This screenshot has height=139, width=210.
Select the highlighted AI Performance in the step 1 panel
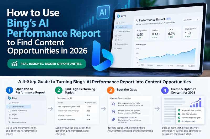pyautogui.click(x=19, y=107)
